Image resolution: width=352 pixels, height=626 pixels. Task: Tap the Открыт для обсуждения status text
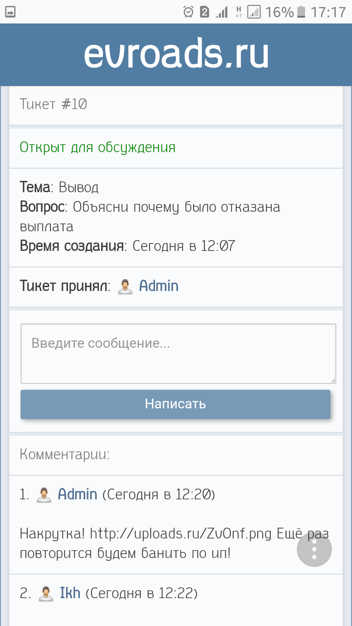97,147
